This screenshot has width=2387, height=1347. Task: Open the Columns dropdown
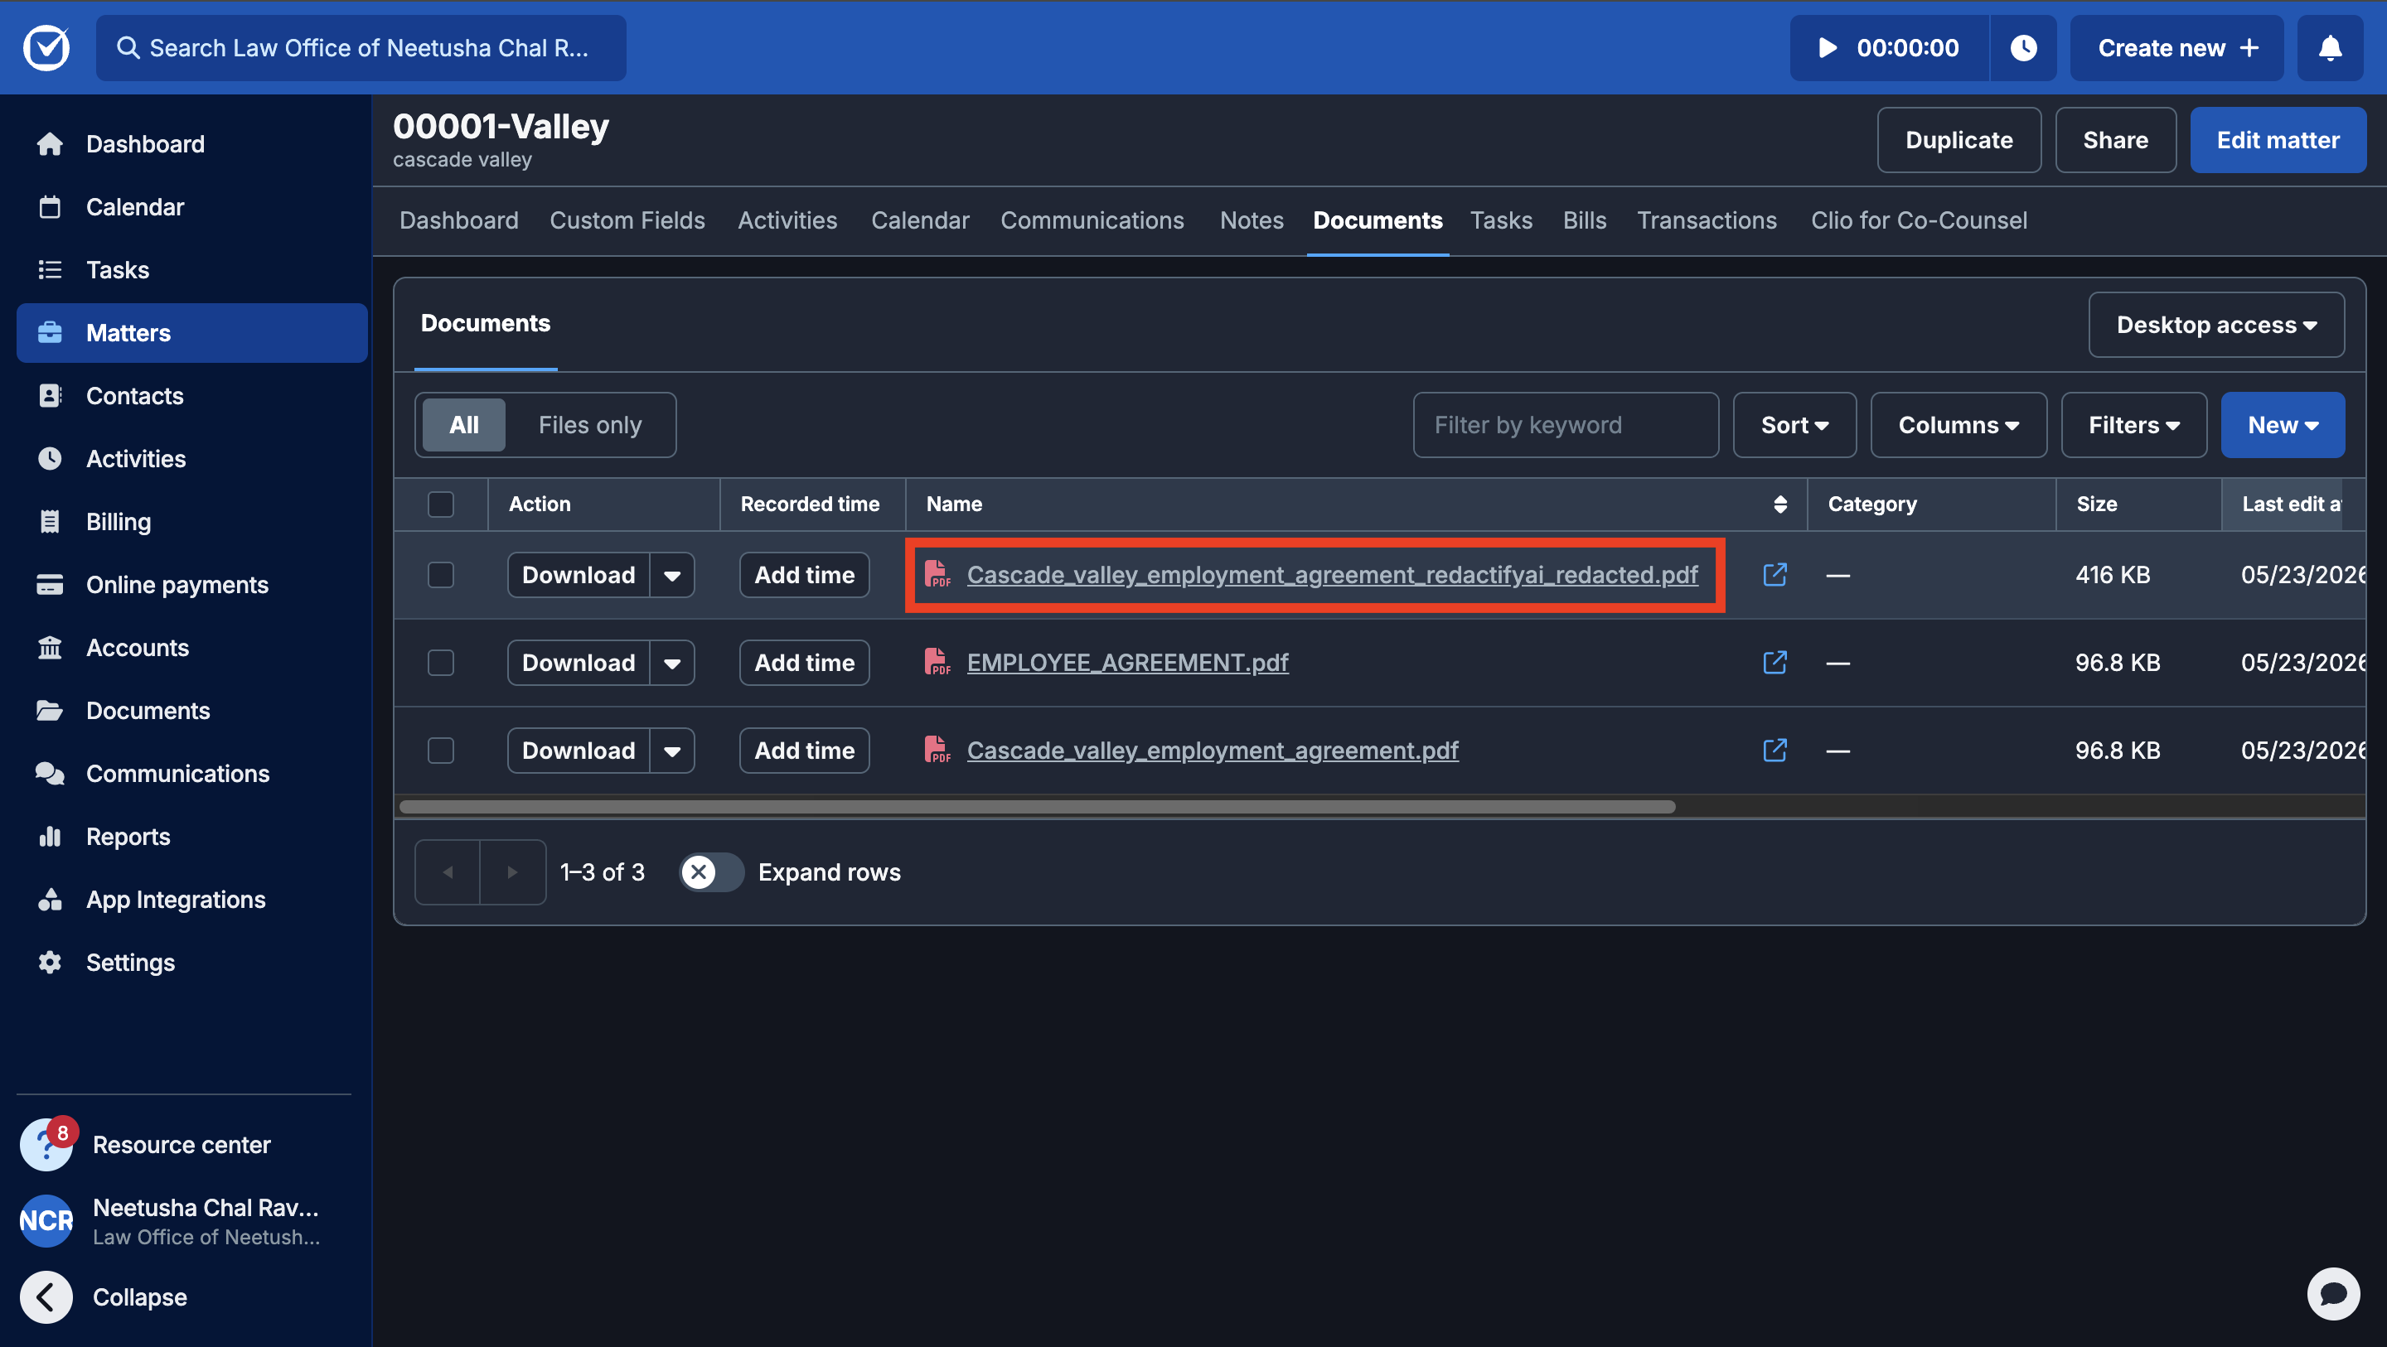point(1958,425)
